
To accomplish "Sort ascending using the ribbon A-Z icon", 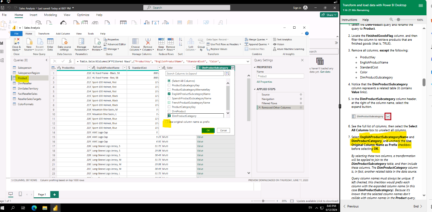I will pyautogui.click(x=180, y=40).
